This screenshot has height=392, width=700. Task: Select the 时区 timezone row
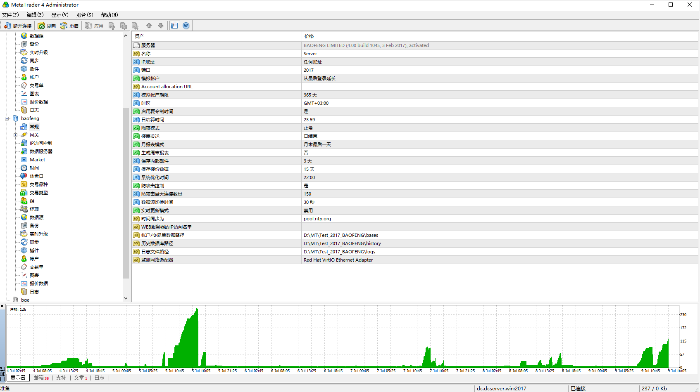click(x=415, y=103)
